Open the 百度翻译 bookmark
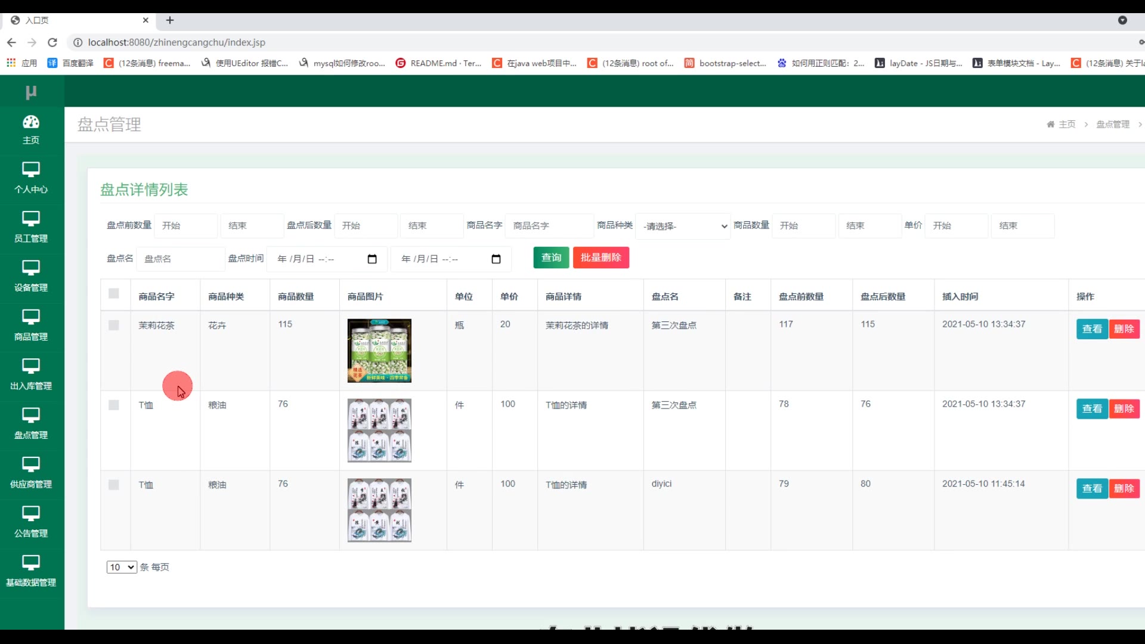Viewport: 1145px width, 644px height. [x=70, y=63]
